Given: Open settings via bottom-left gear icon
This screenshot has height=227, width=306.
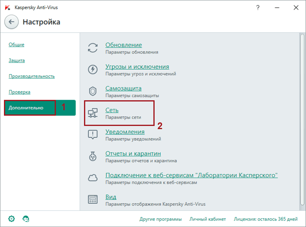Looking at the screenshot, I should point(11,218).
